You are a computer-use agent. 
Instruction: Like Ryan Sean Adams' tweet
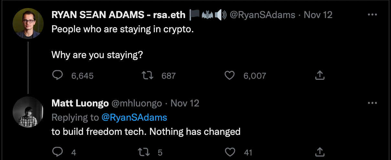(x=229, y=75)
